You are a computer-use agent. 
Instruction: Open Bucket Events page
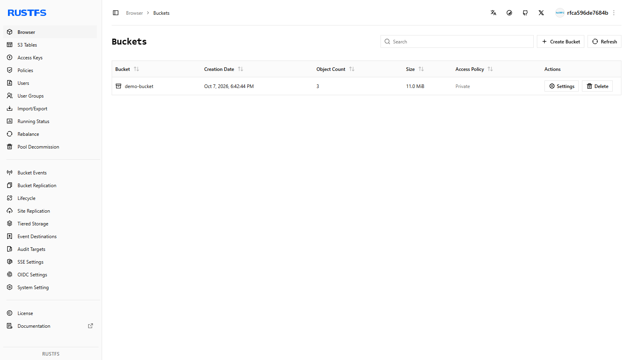click(50, 172)
